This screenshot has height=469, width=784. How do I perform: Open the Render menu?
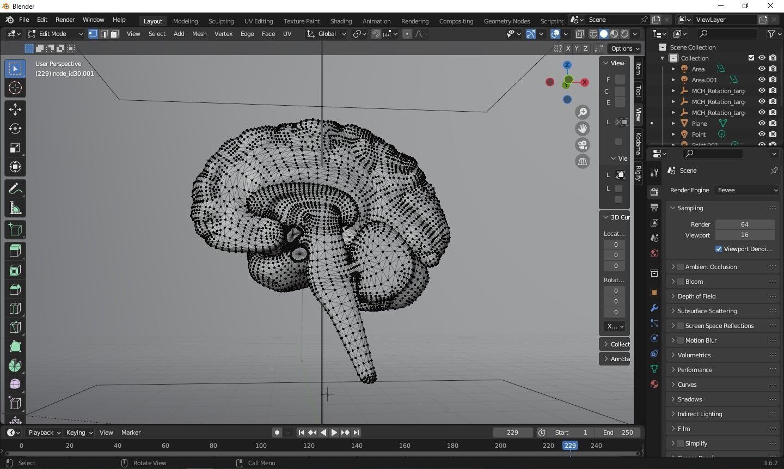pyautogui.click(x=65, y=20)
